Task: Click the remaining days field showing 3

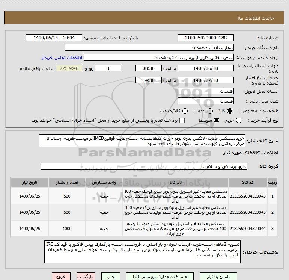Action: 108,68
